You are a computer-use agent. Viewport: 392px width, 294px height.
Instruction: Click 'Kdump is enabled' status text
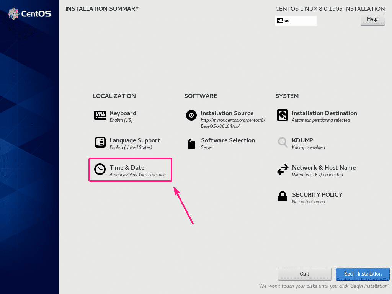coord(309,147)
